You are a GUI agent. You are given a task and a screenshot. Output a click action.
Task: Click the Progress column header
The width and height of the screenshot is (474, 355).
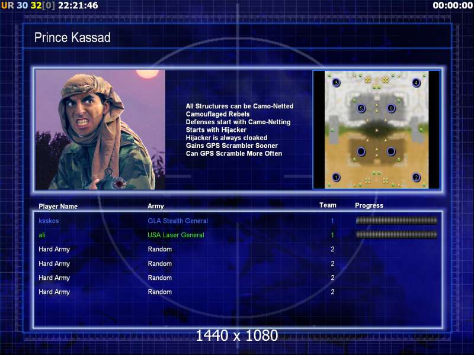click(369, 205)
